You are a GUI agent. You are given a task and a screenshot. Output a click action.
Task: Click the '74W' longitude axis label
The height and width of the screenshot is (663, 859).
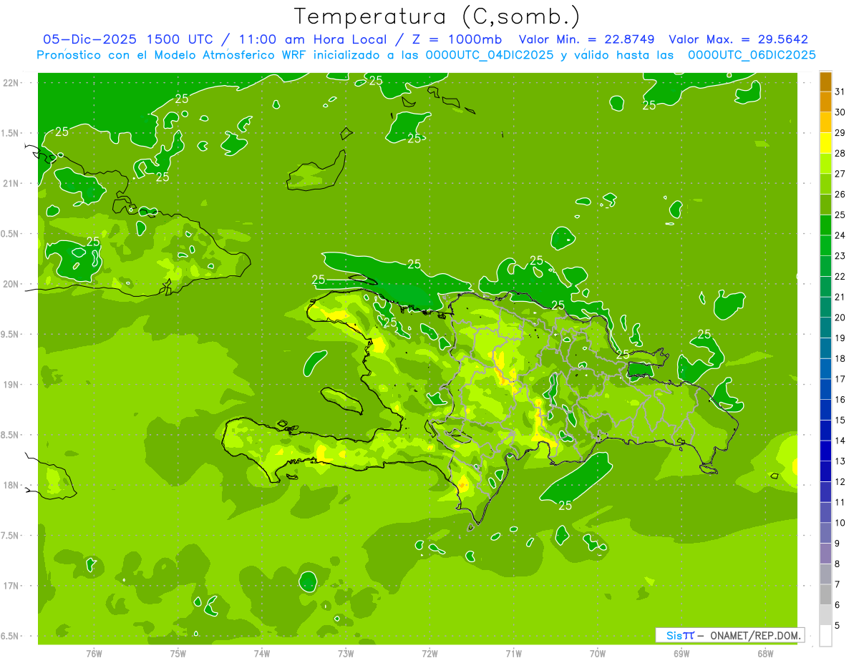[x=261, y=653]
